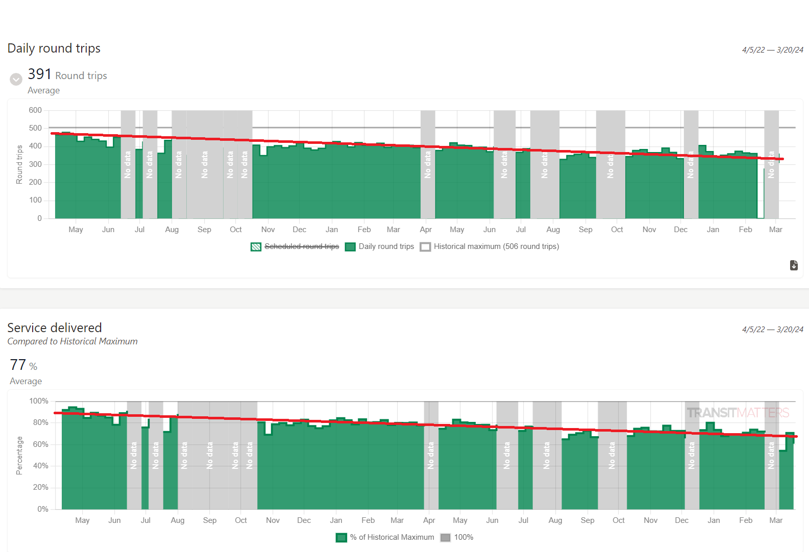Click the Daily round trips chart title
This screenshot has width=809, height=552.
tap(54, 48)
